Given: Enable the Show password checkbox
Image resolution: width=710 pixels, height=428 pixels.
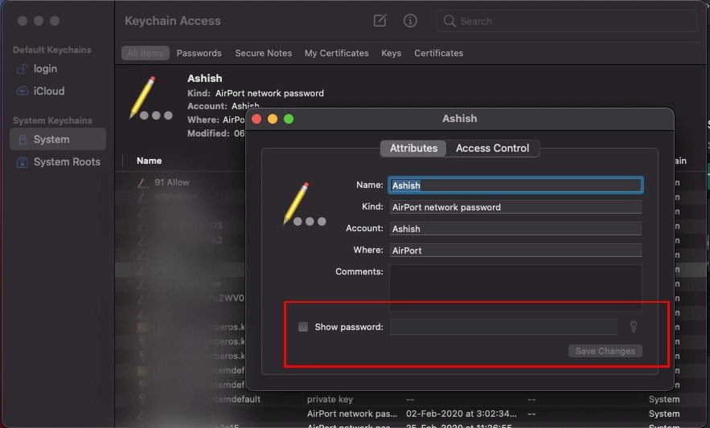Looking at the screenshot, I should coord(303,327).
